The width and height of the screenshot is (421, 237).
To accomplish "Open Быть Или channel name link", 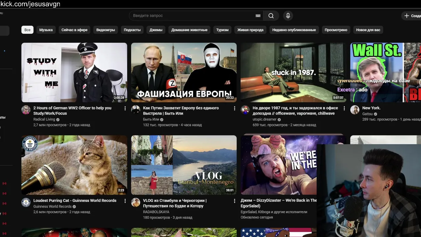I will [x=151, y=119].
